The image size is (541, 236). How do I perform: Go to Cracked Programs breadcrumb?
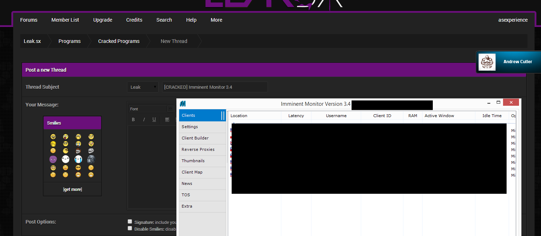(x=119, y=41)
